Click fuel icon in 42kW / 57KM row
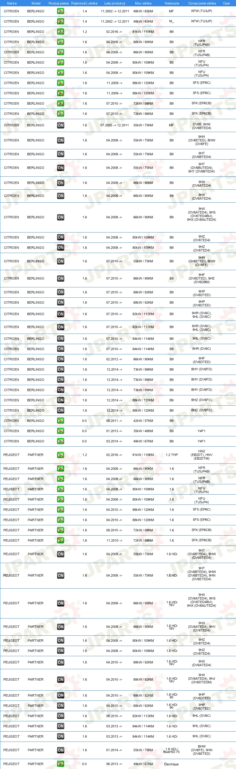 (60, 421)
